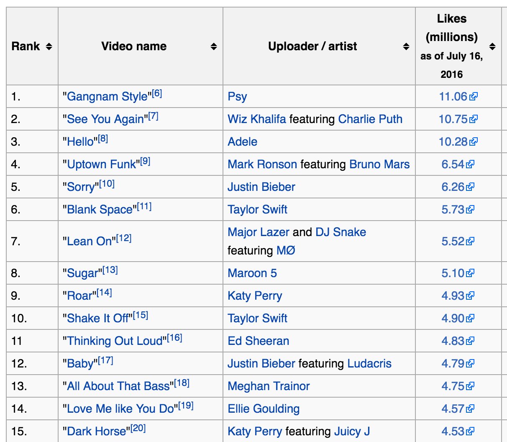Screen dimensions: 507x442
Task: Open "All About That Bass" link
Action: pyautogui.click(x=118, y=386)
